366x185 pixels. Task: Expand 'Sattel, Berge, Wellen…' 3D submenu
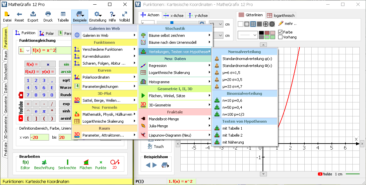104,100
